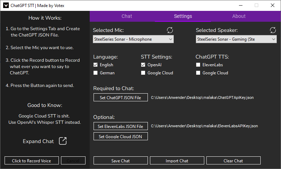
Task: Enable the German language checkbox
Action: point(96,73)
